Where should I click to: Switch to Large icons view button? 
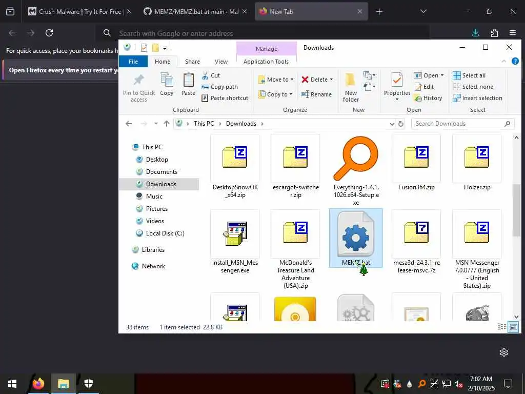tap(513, 327)
